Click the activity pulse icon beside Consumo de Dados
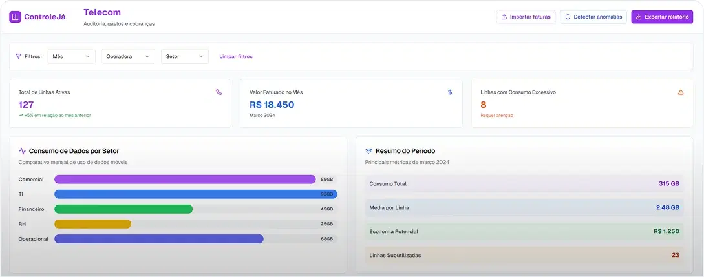 pyautogui.click(x=22, y=151)
